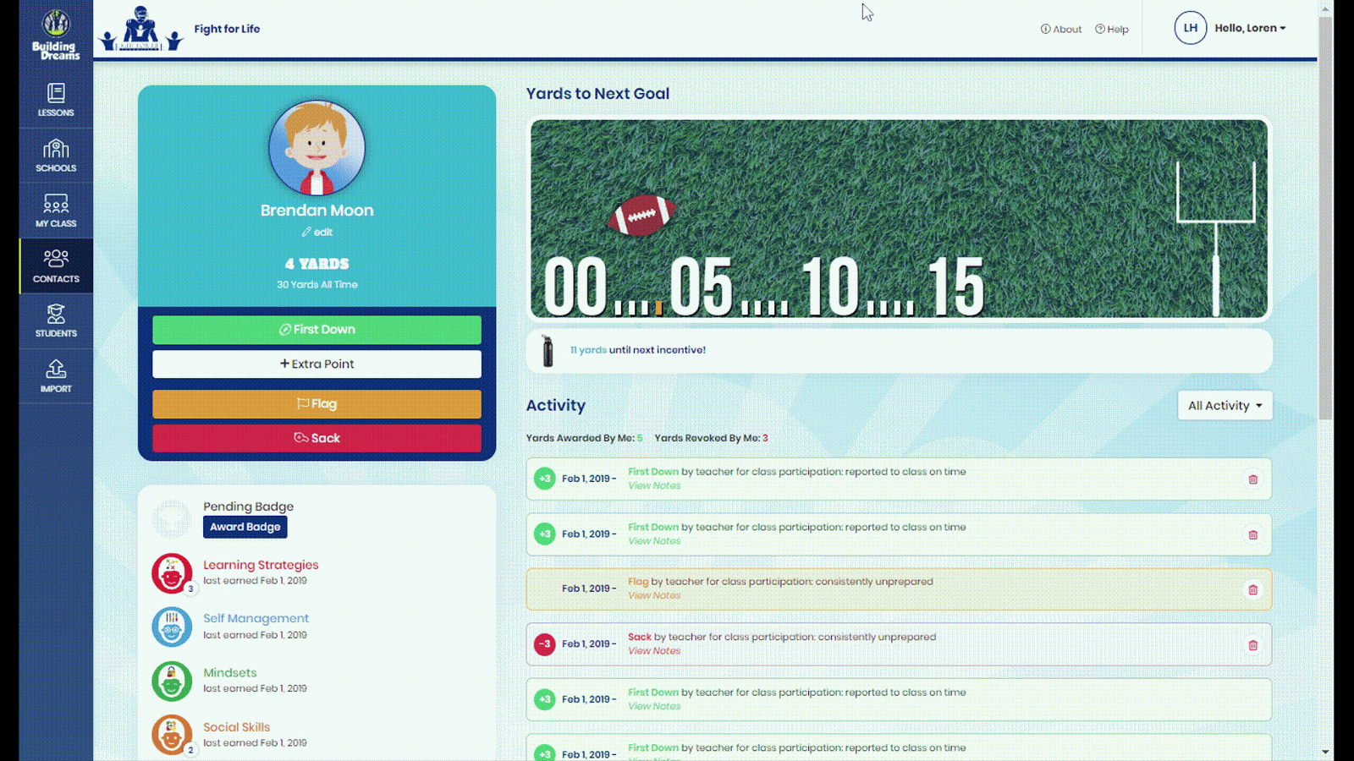1354x761 pixels.
Task: Click the 10 yard marker on field
Action: 829,287
